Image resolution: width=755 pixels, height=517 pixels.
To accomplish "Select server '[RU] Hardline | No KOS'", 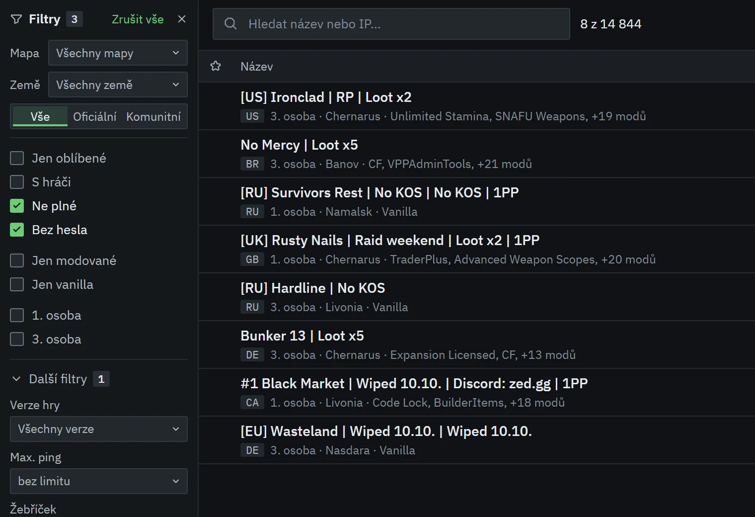I will (x=477, y=297).
